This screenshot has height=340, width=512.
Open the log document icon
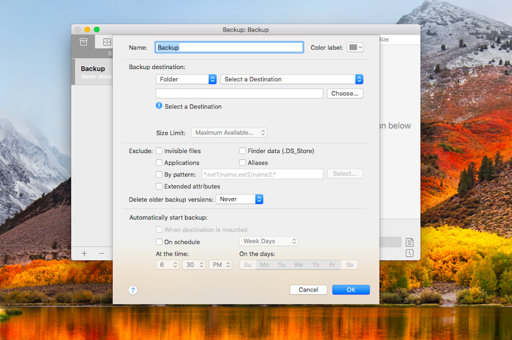point(409,242)
